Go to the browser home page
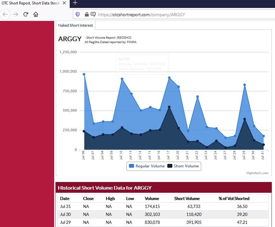Screen dimensions: 275x227 pos(36,14)
